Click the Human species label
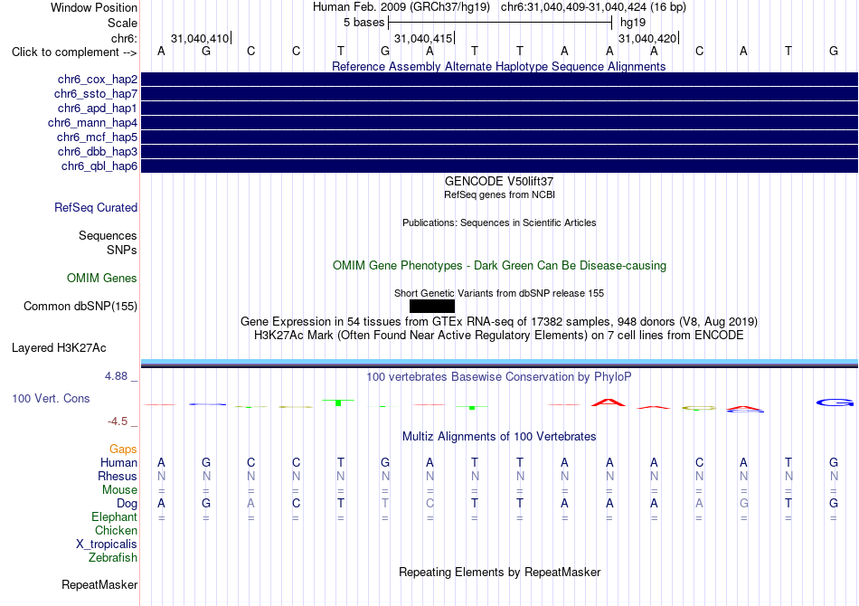This screenshot has width=859, height=606. (118, 463)
